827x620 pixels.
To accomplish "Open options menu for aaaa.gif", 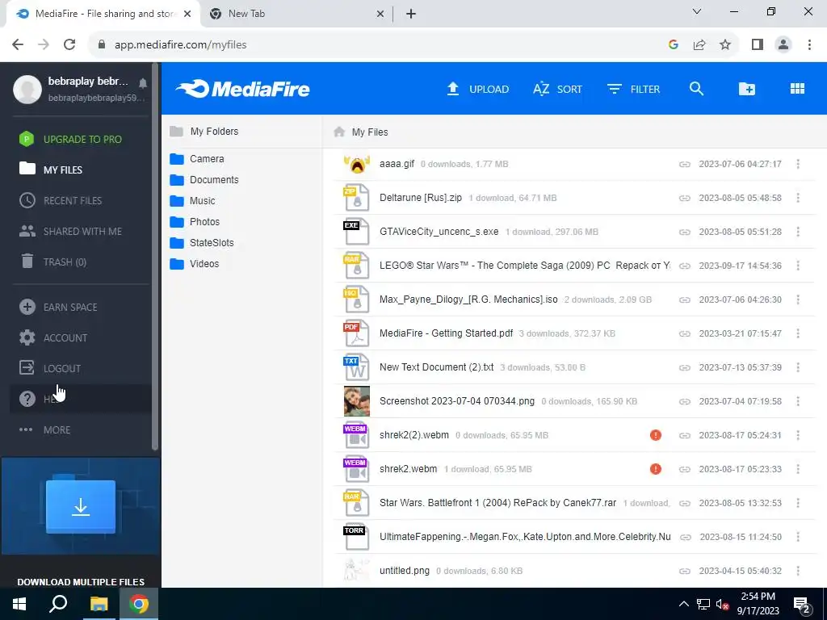I will click(x=798, y=164).
